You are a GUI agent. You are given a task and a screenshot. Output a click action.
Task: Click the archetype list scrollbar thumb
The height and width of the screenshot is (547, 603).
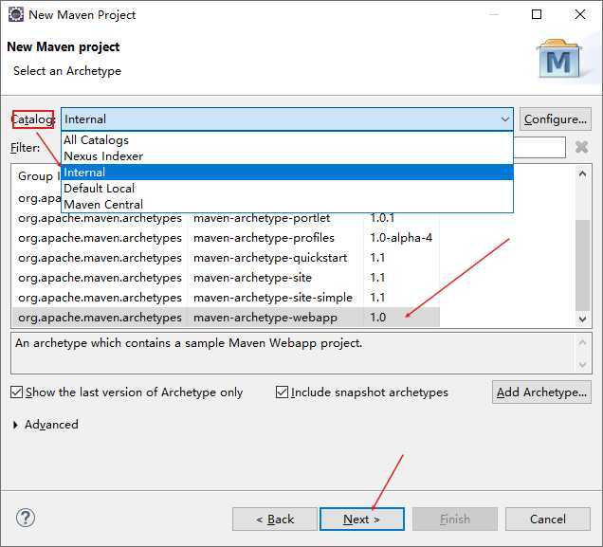tap(582, 264)
